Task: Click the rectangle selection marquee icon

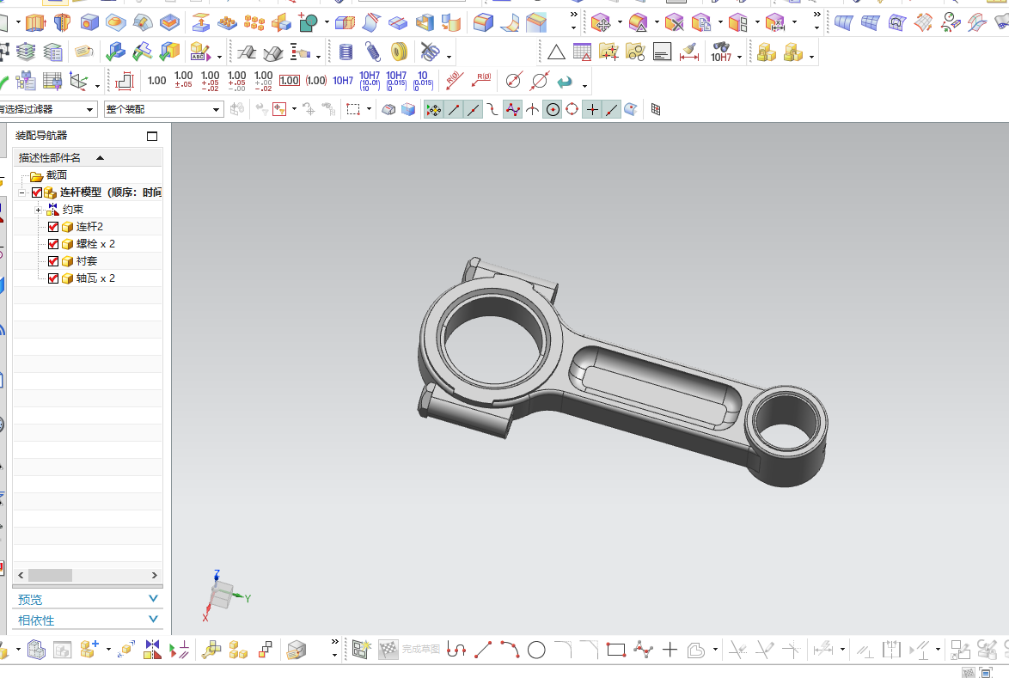Action: pyautogui.click(x=352, y=110)
